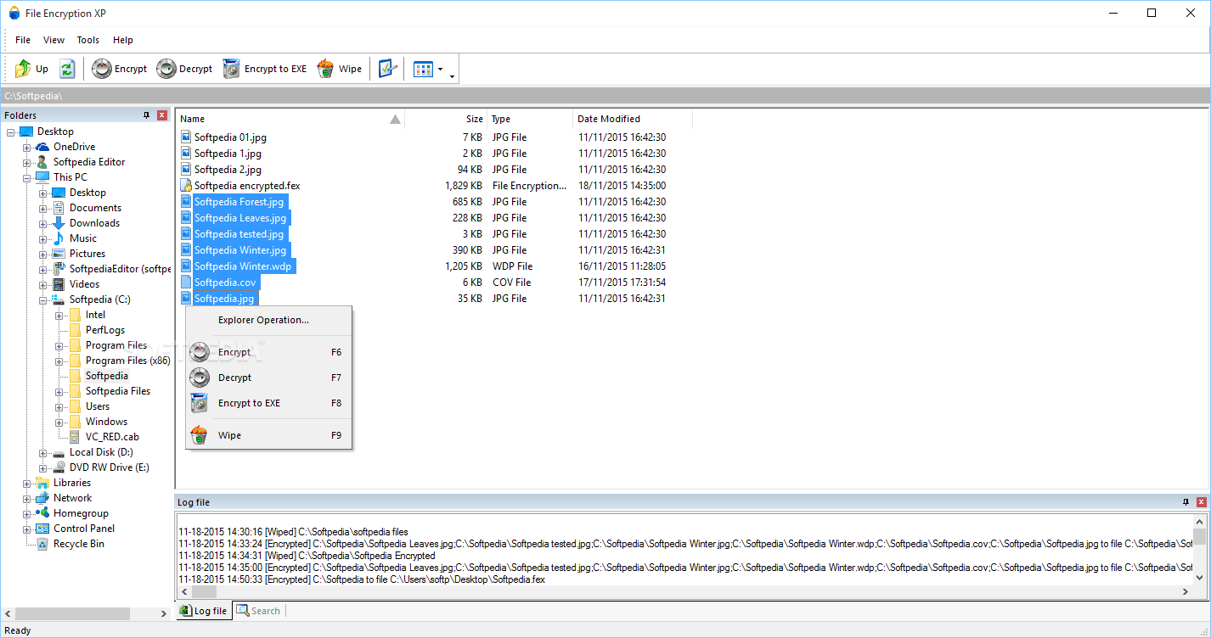Select file Softpedia.cov

pyautogui.click(x=225, y=283)
